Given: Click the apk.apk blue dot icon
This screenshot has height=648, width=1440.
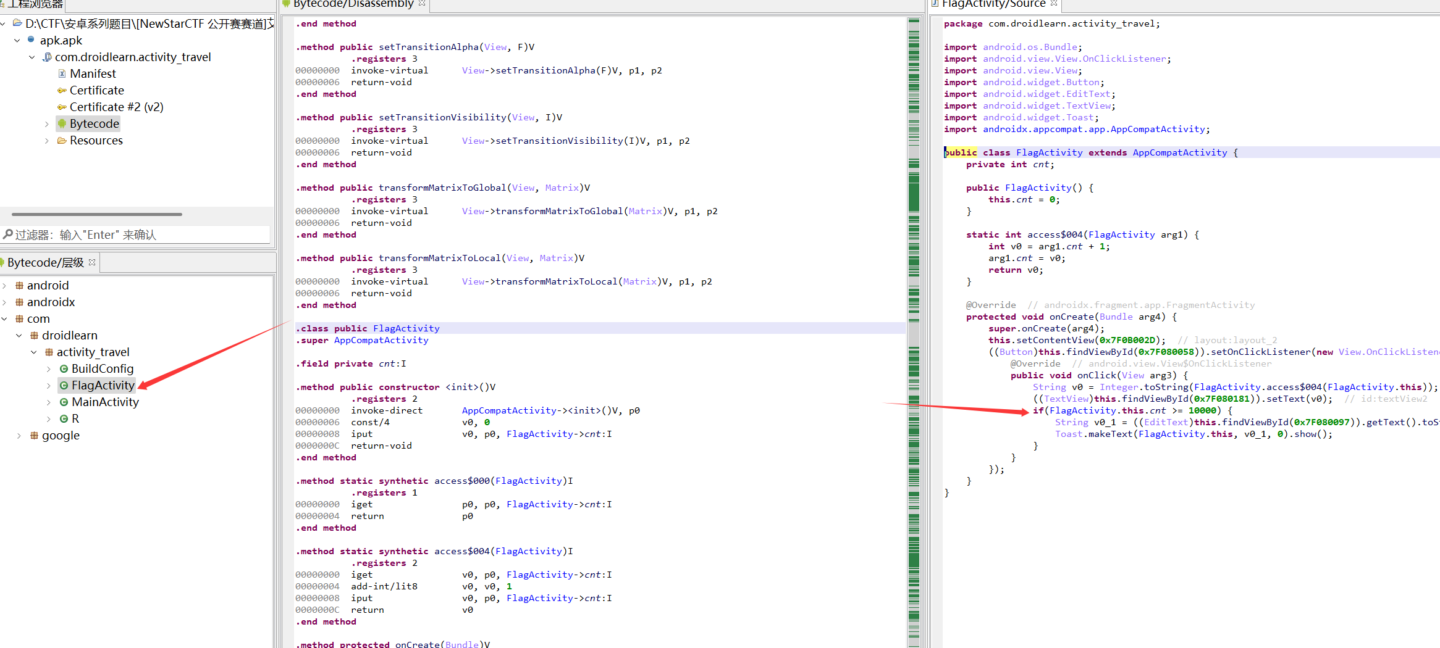Looking at the screenshot, I should pyautogui.click(x=31, y=39).
